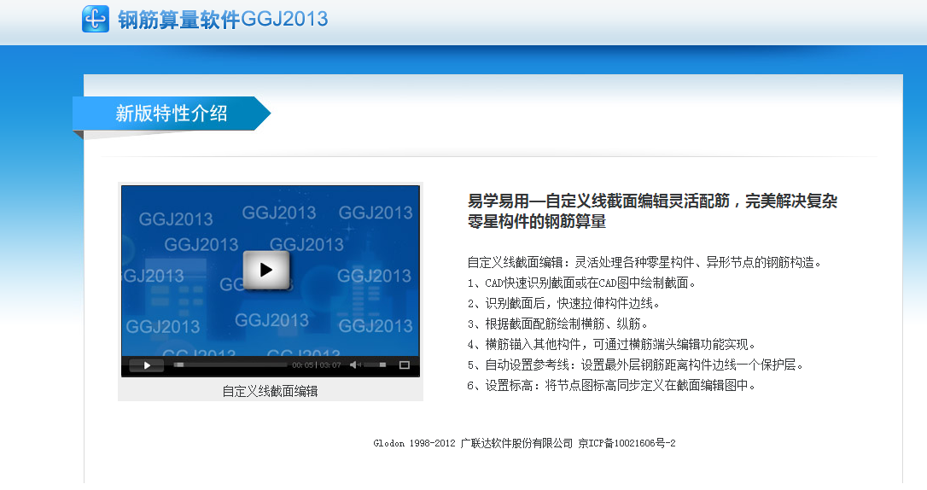Viewport: 927px width, 490px height.
Task: Click the line 自定义线截面编辑：灵活处理各种零星构件
Action: point(644,262)
